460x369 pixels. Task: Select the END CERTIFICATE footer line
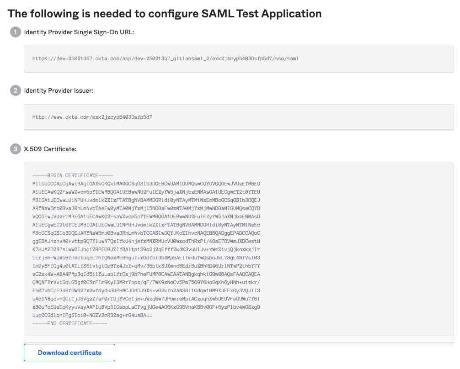tap(69, 323)
